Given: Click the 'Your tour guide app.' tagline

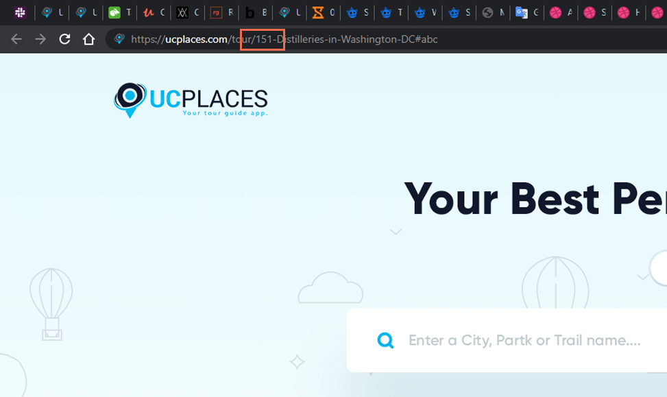Looking at the screenshot, I should tap(225, 113).
